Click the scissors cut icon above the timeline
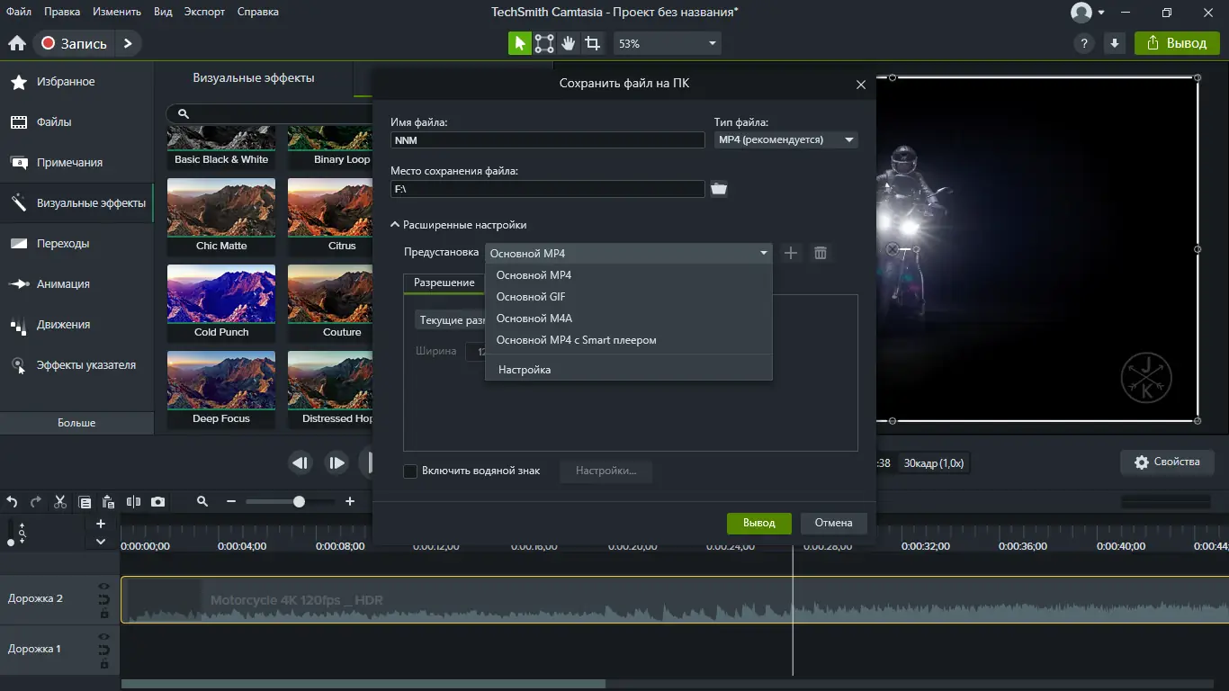1229x691 pixels. (60, 502)
